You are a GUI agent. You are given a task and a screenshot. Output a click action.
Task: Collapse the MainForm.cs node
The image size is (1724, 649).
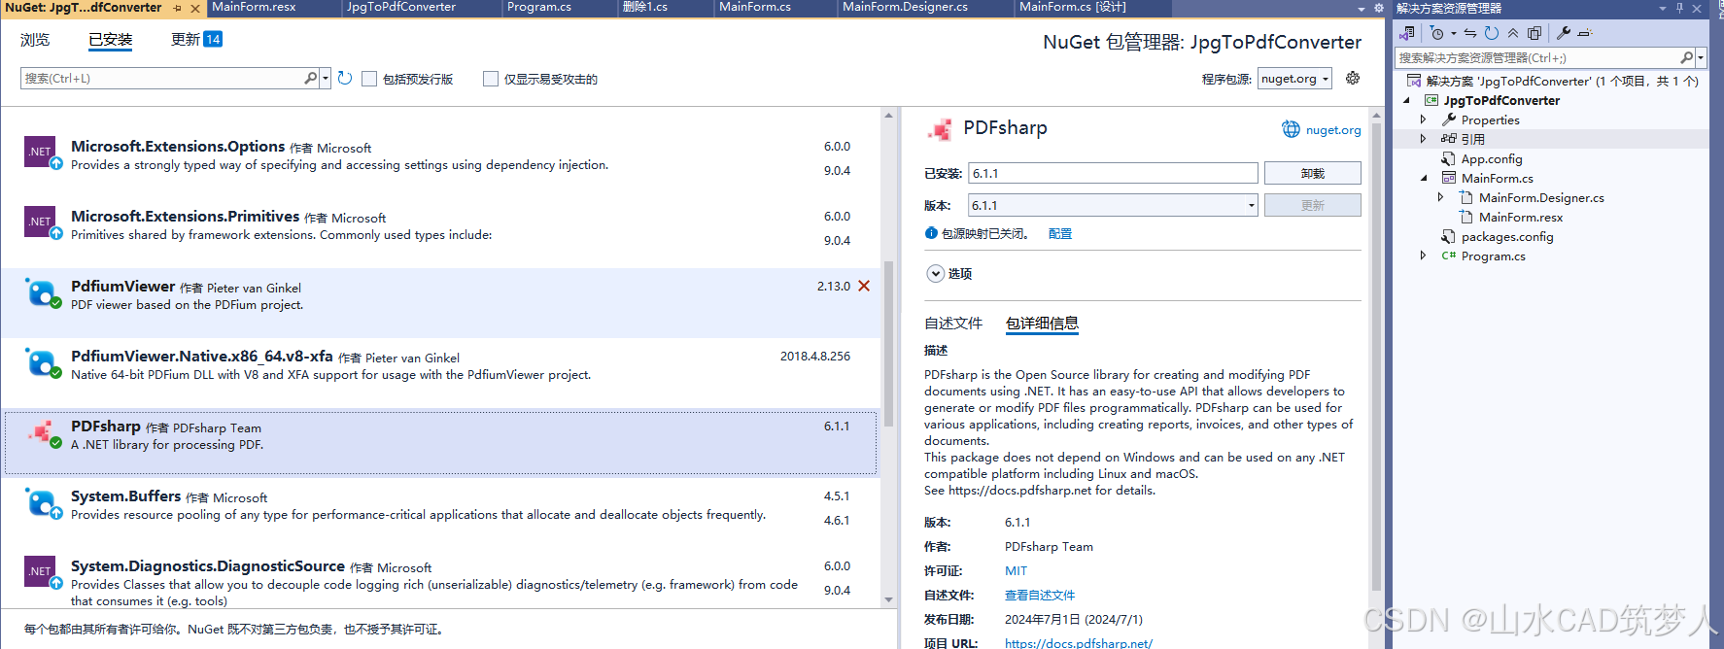tap(1424, 178)
